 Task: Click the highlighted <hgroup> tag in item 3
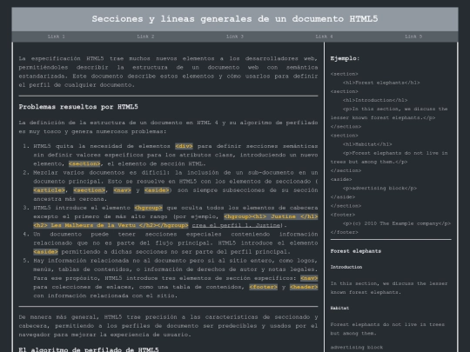coord(148,208)
